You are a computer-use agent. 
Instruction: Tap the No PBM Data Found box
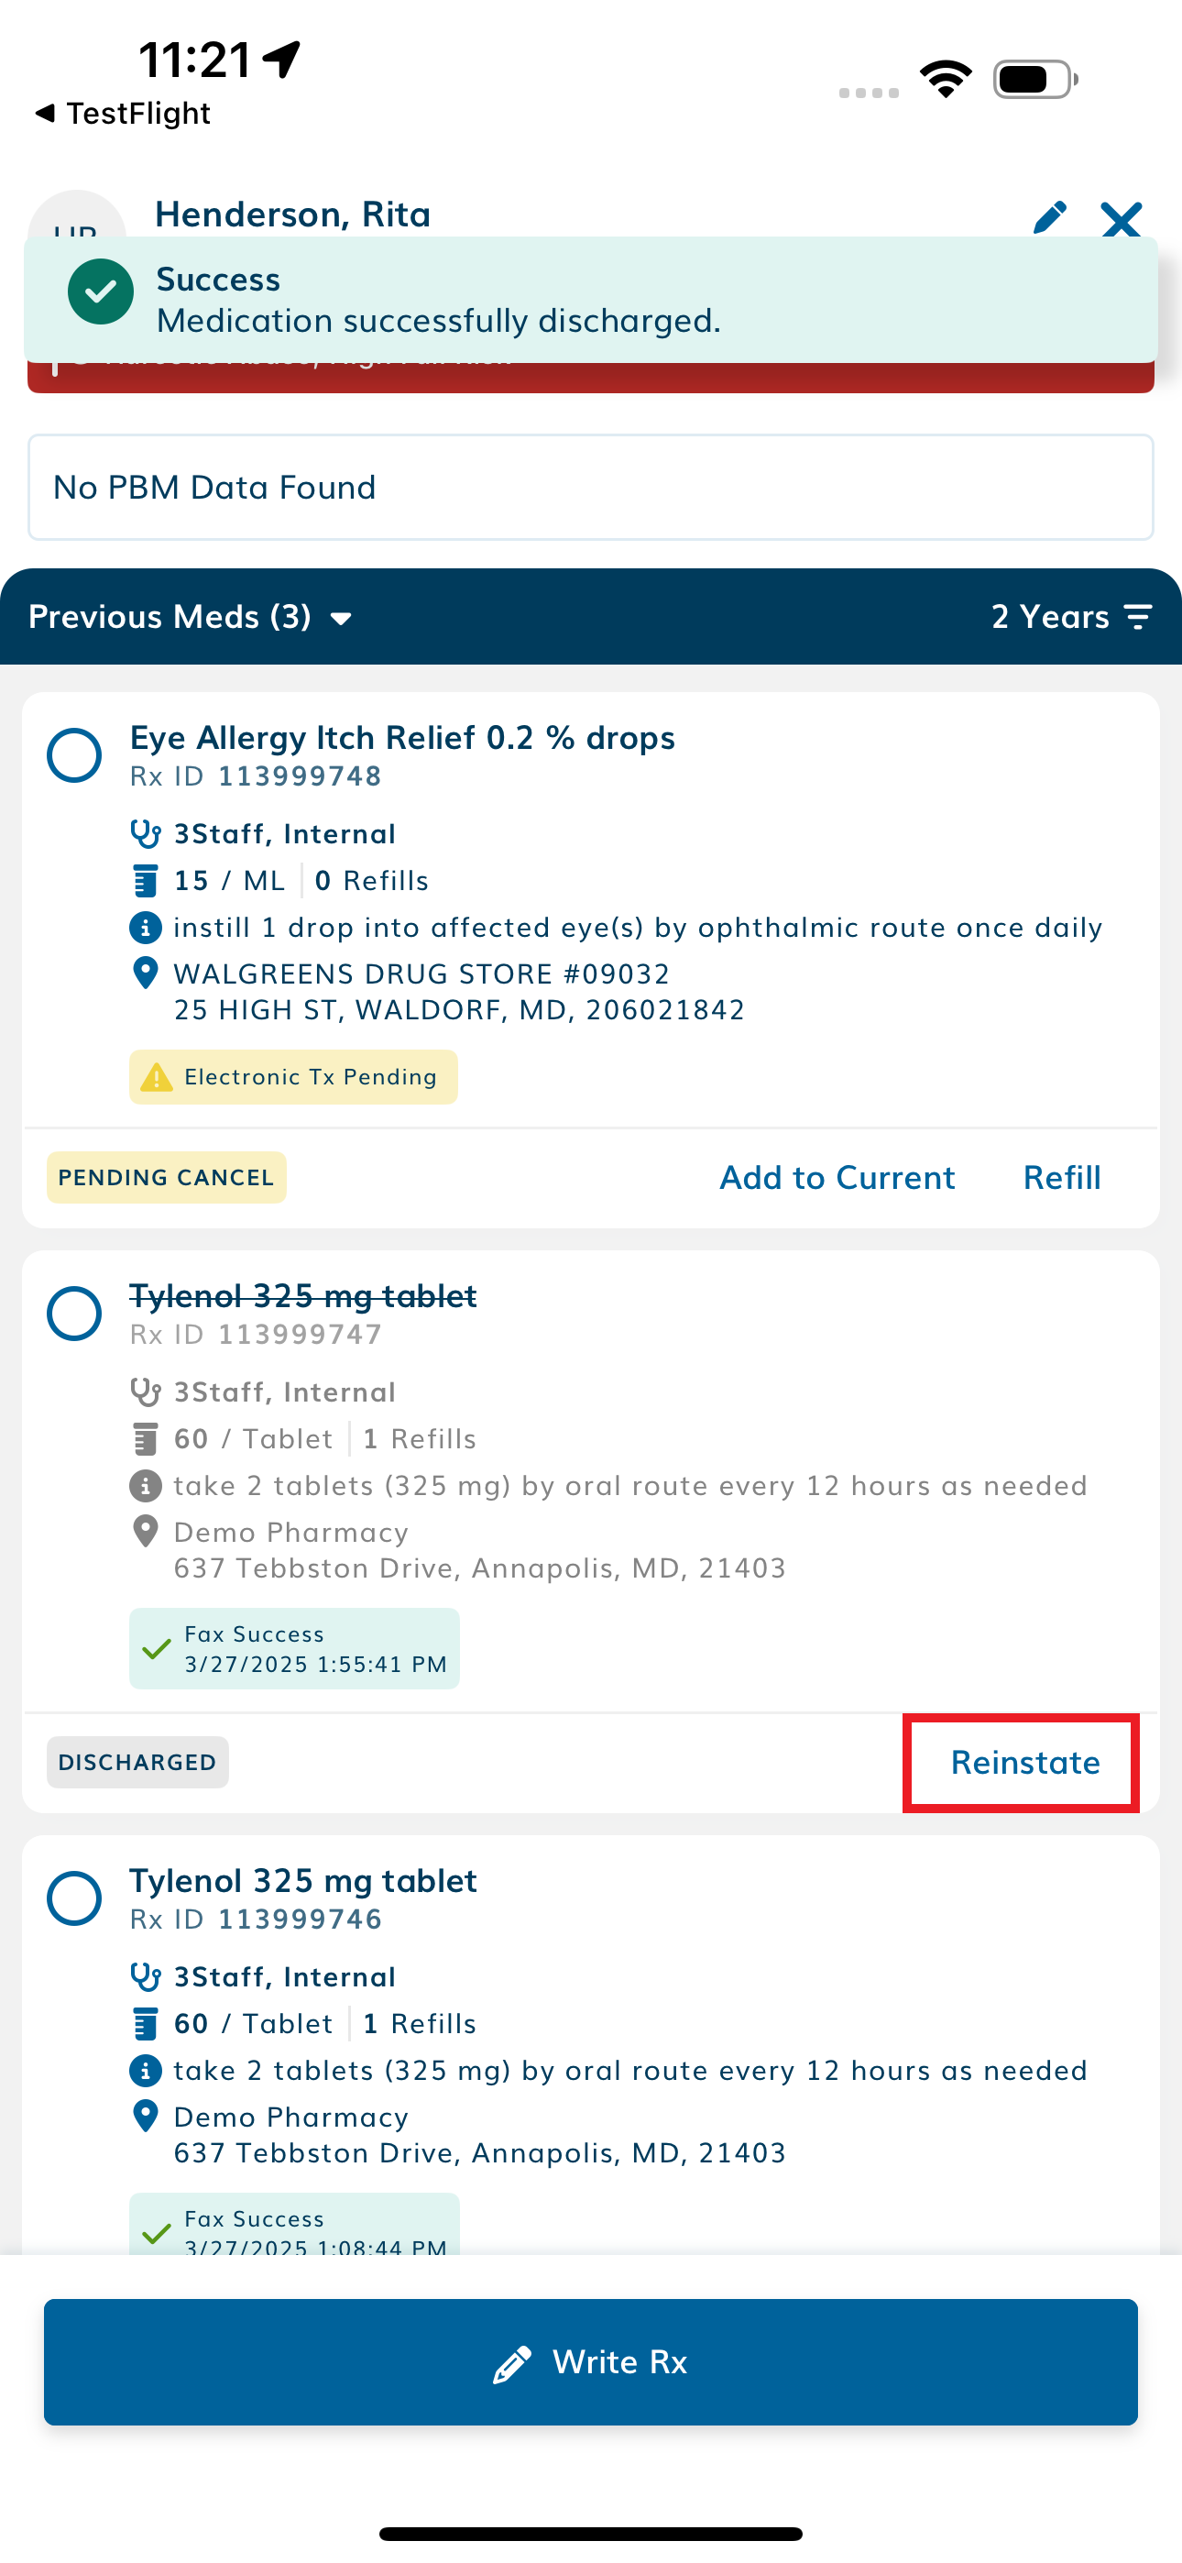(591, 488)
